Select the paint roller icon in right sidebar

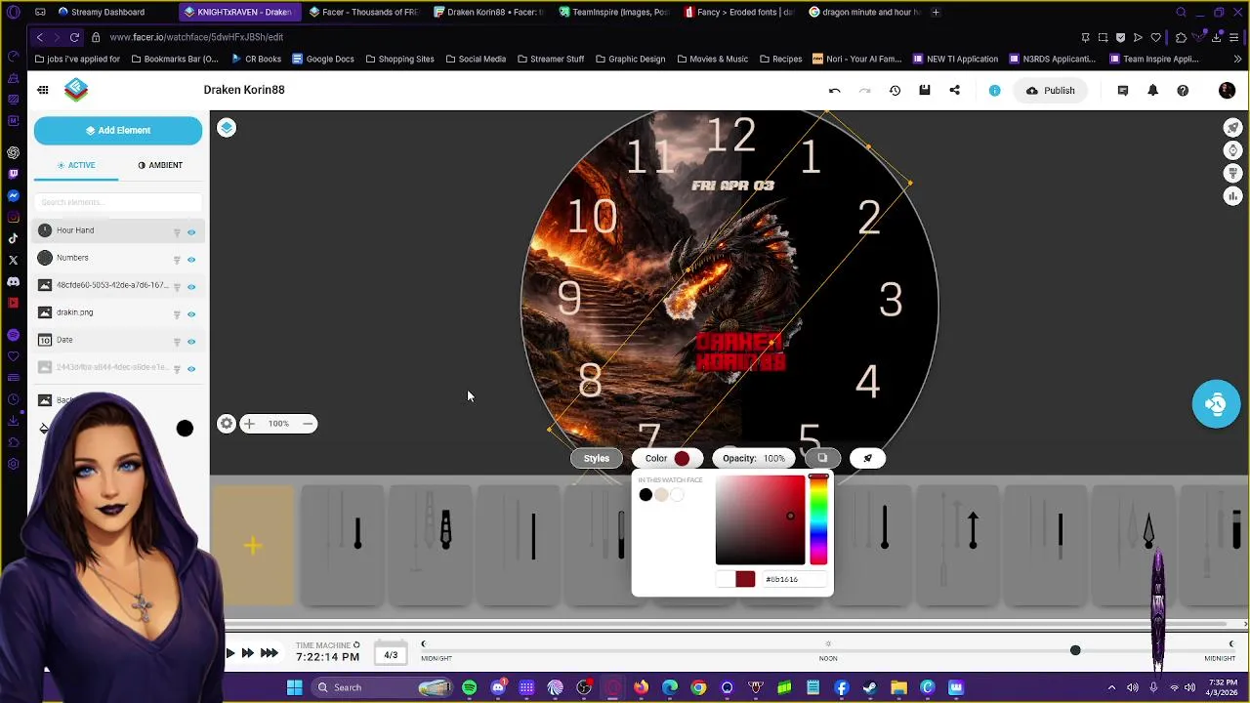tap(1233, 174)
